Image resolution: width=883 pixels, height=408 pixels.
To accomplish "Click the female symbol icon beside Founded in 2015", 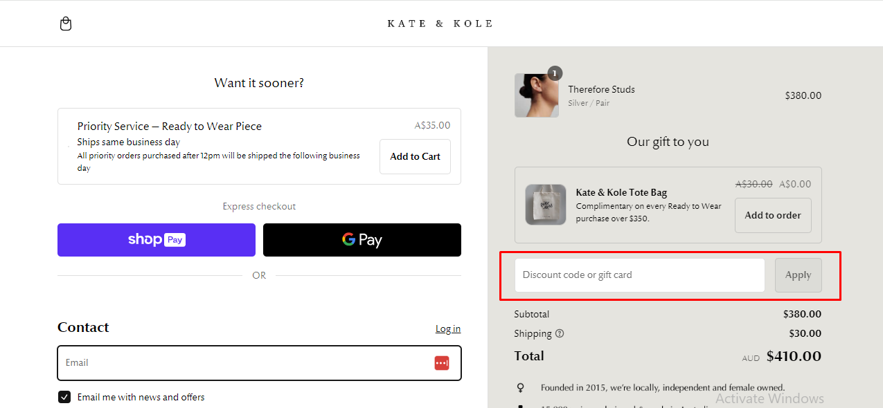I will (520, 388).
